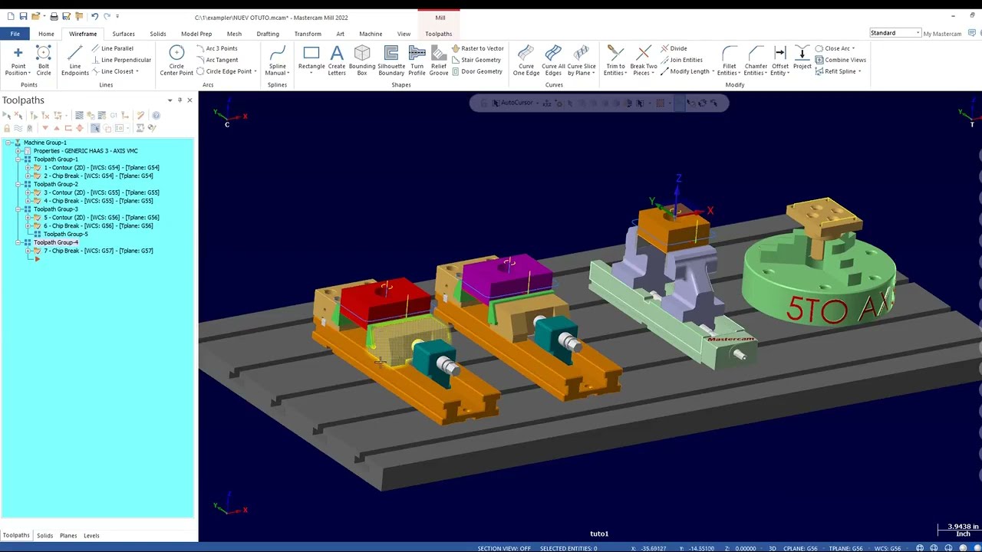Click the Arc Tangent button
The height and width of the screenshot is (552, 982).
217,60
